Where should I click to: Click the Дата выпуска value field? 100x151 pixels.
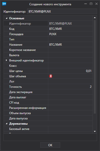(70, 118)
